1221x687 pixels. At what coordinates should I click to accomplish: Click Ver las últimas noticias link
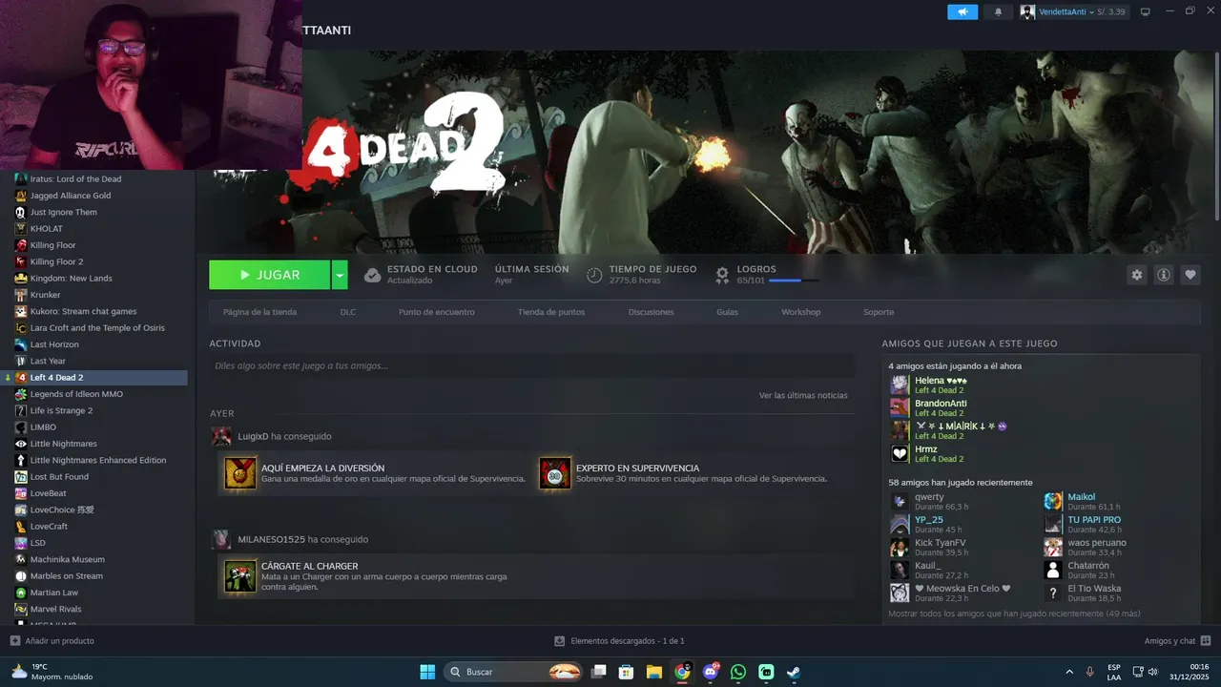pos(803,395)
